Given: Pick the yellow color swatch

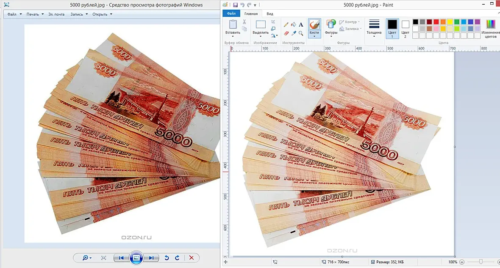Looking at the screenshot, I should coord(450,22).
